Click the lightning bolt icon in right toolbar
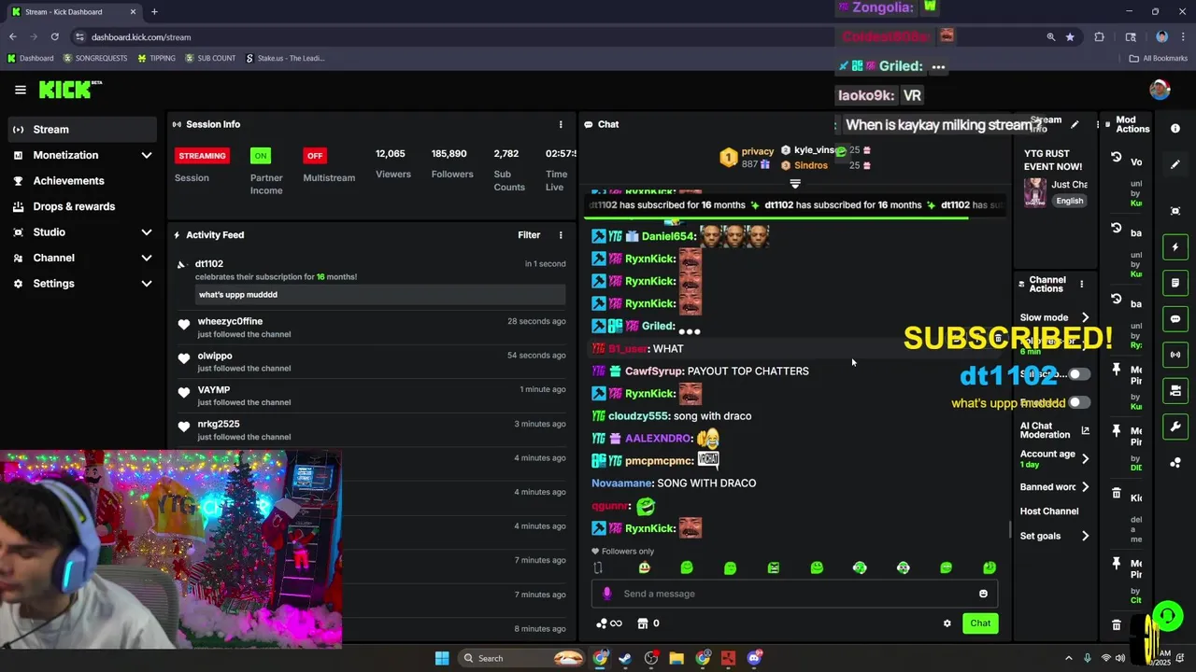 click(x=1175, y=247)
